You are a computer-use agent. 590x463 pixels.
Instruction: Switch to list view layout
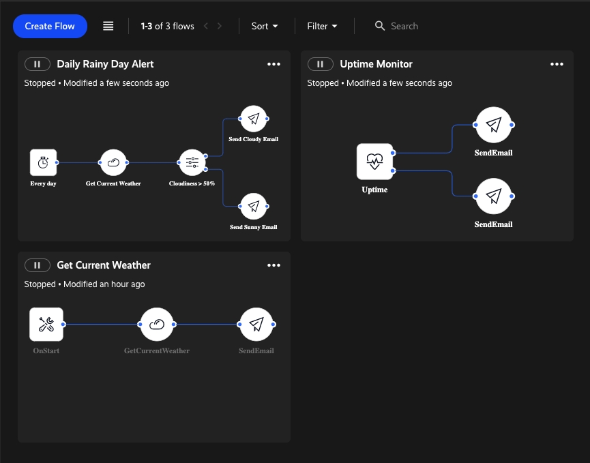point(108,26)
